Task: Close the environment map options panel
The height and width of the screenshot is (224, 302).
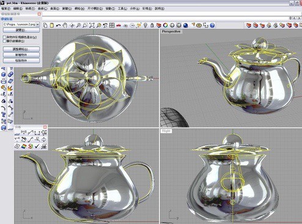Action: [39, 14]
